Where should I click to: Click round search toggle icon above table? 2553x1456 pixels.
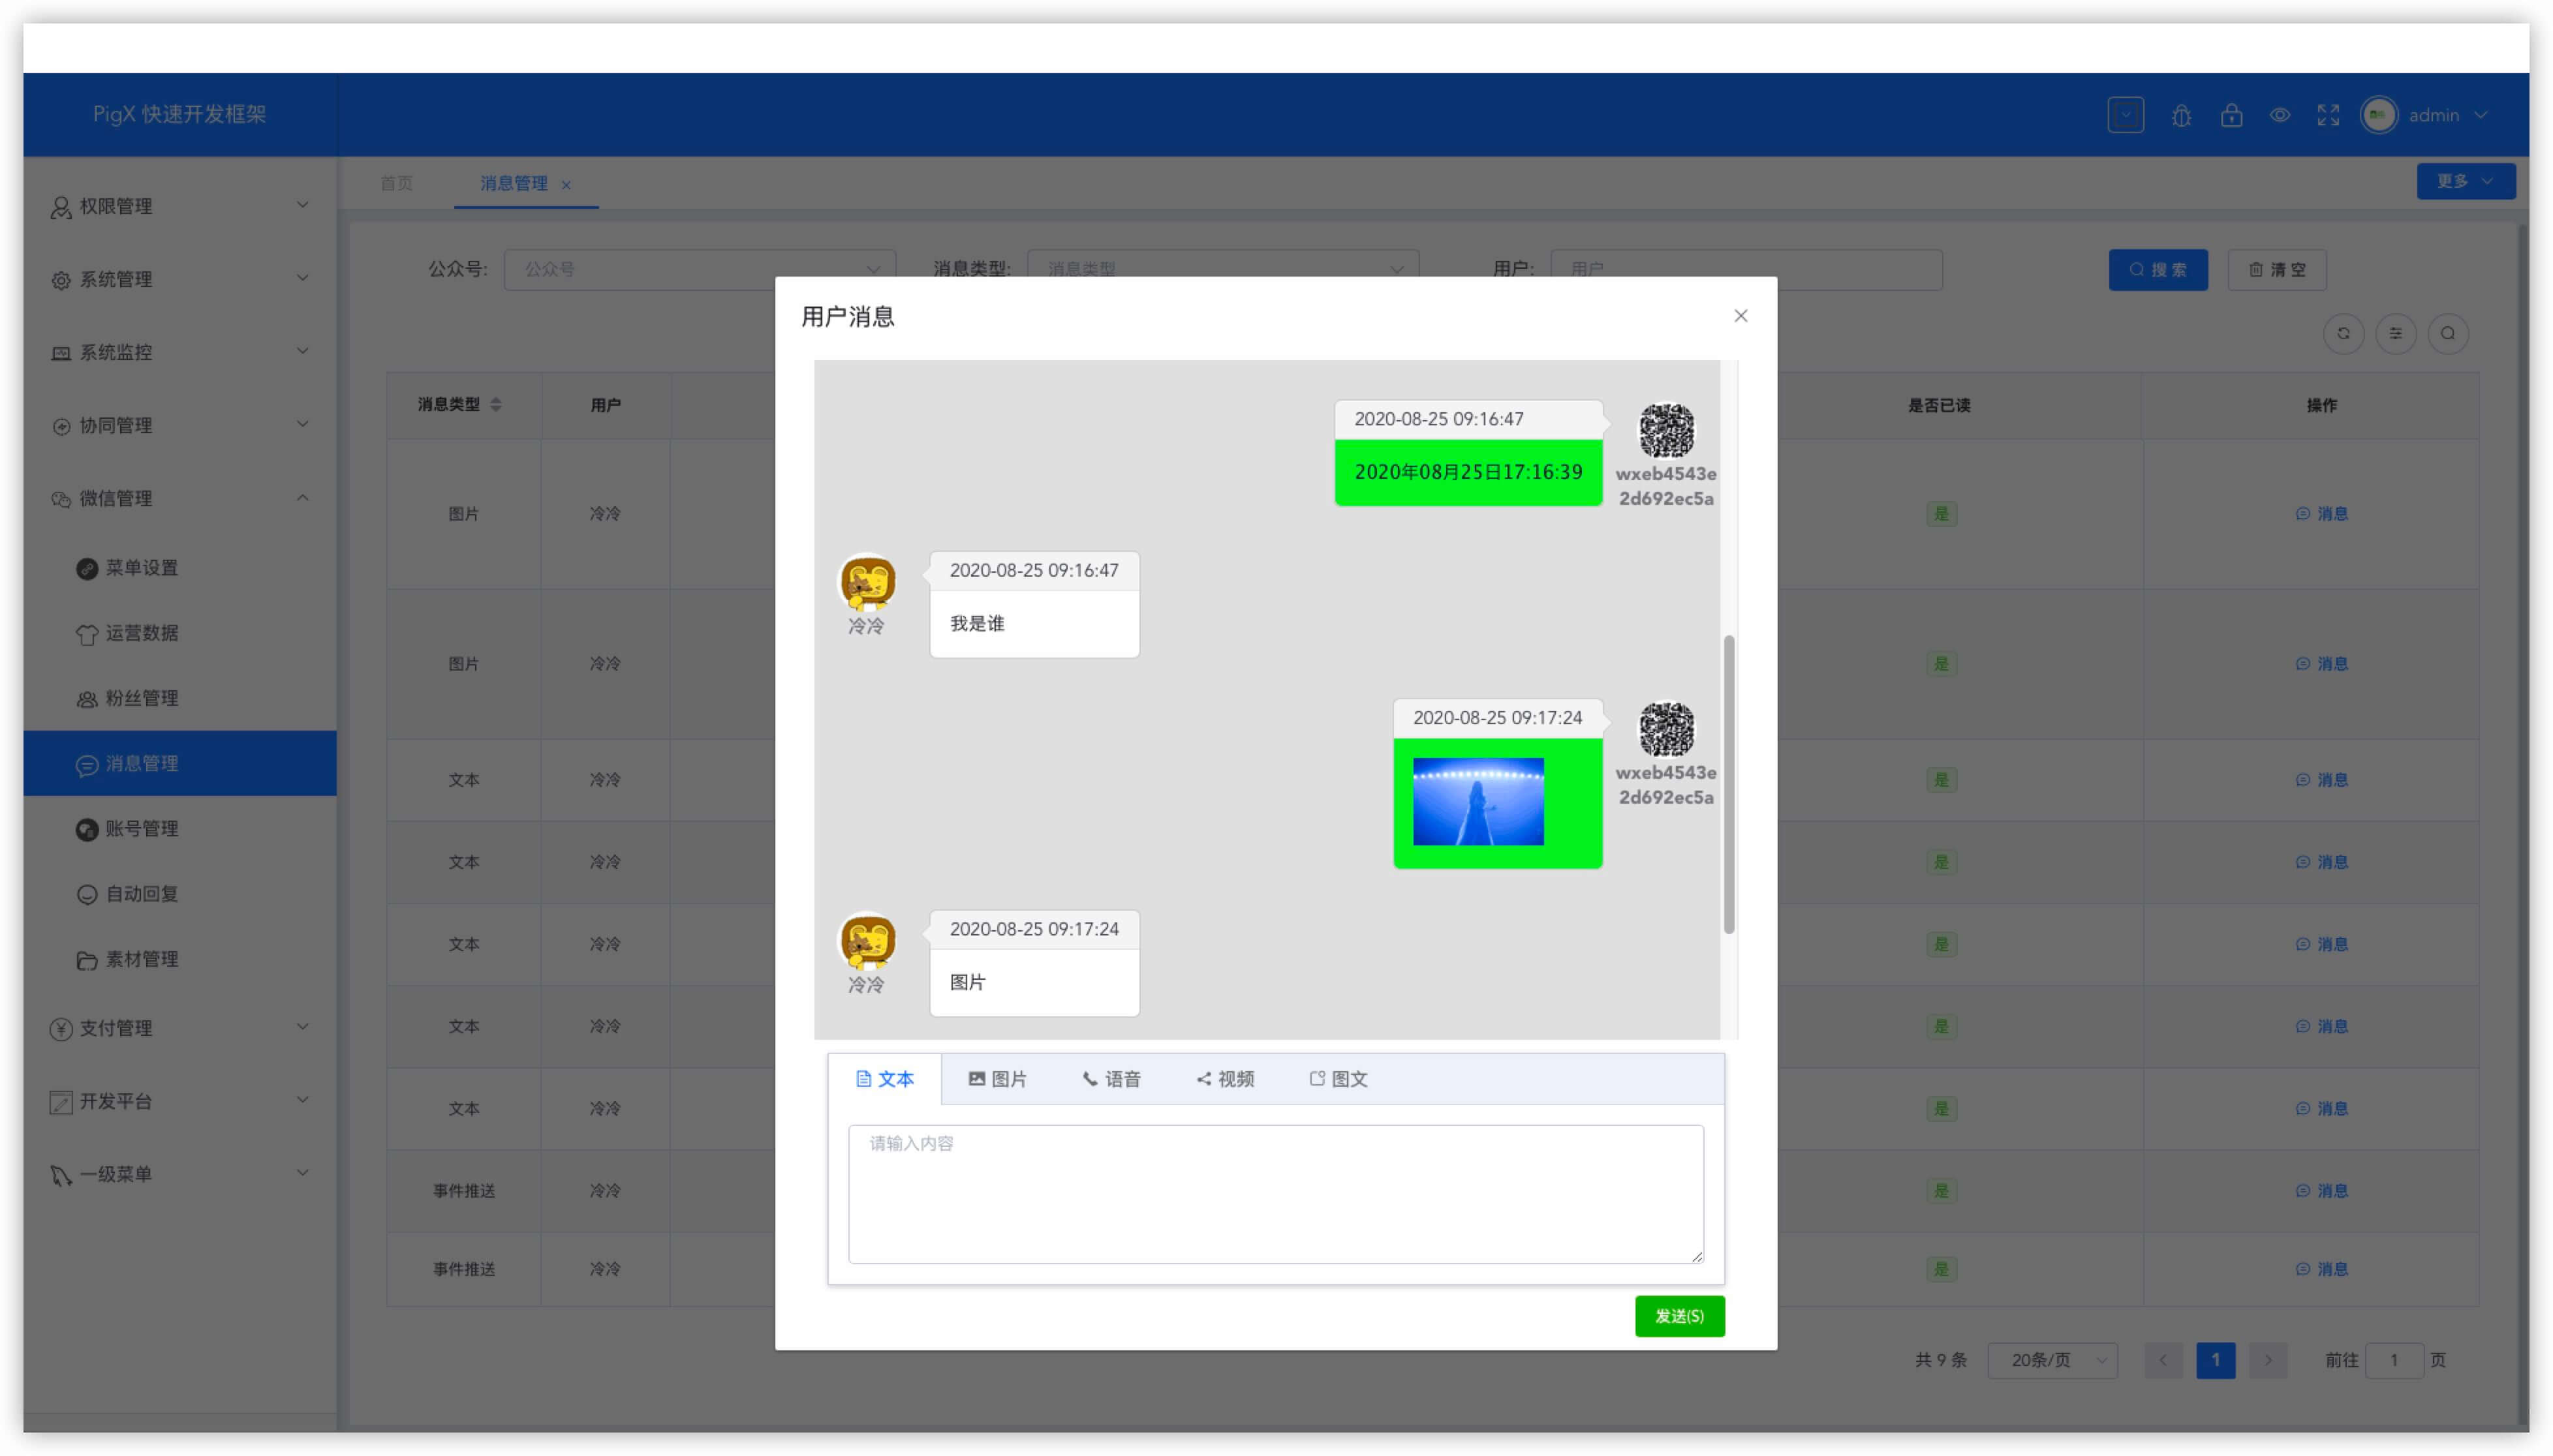pos(2447,333)
